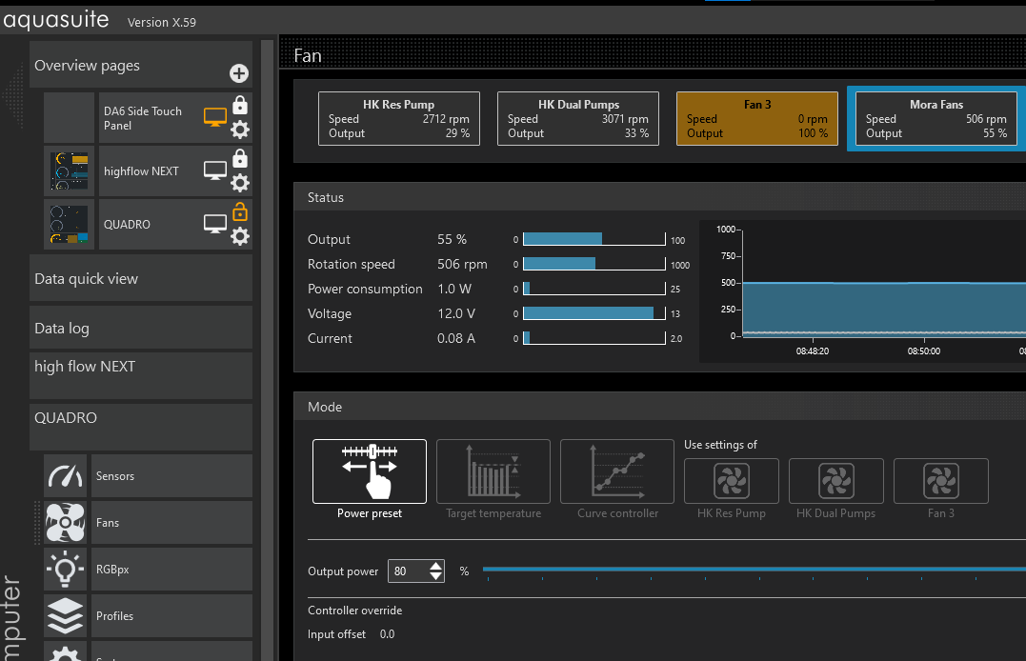Open the Sensors gauge icon

[65, 475]
